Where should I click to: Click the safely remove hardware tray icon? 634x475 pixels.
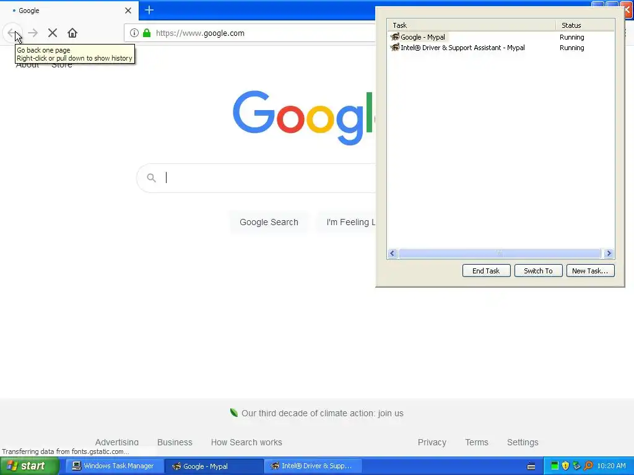click(576, 466)
